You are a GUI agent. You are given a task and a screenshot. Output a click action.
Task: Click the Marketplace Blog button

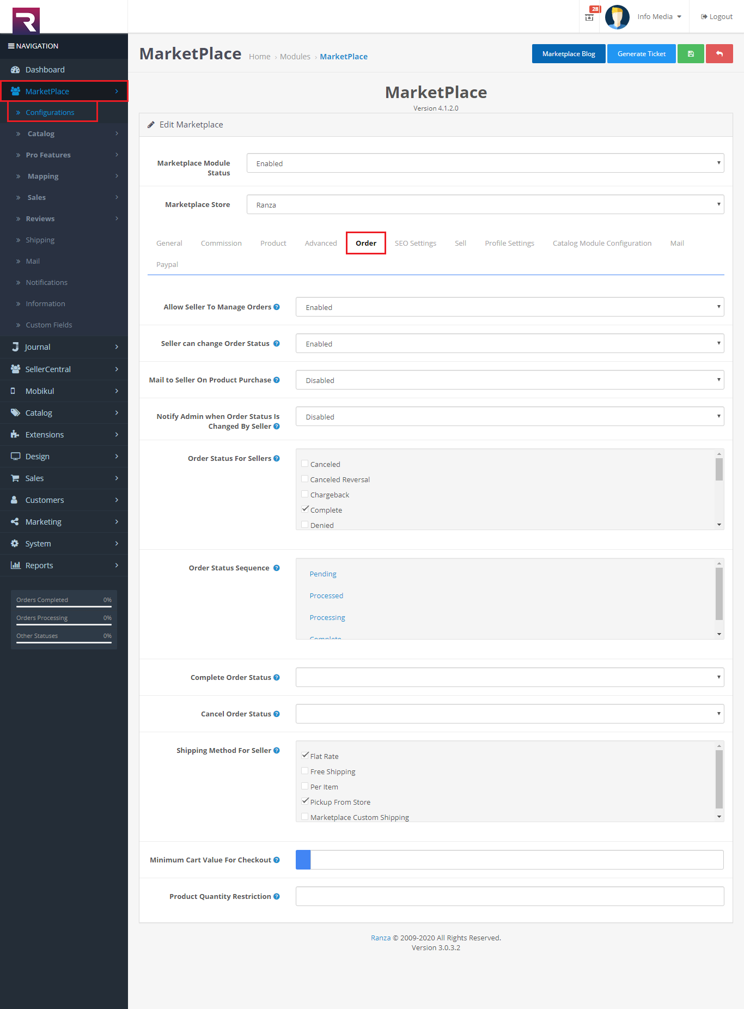[x=569, y=54]
